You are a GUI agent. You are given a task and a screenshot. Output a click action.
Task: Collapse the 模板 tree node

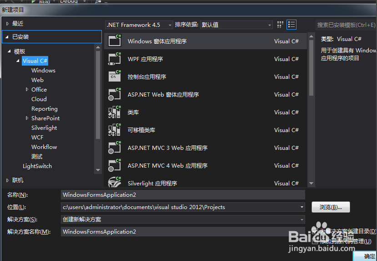9,51
